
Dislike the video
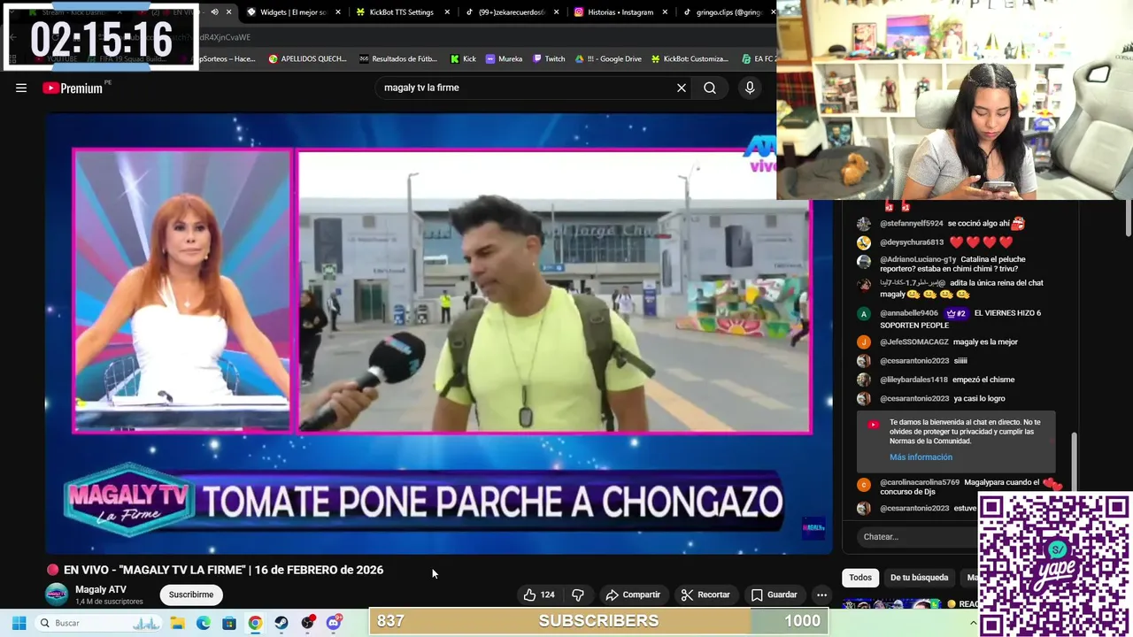[578, 595]
